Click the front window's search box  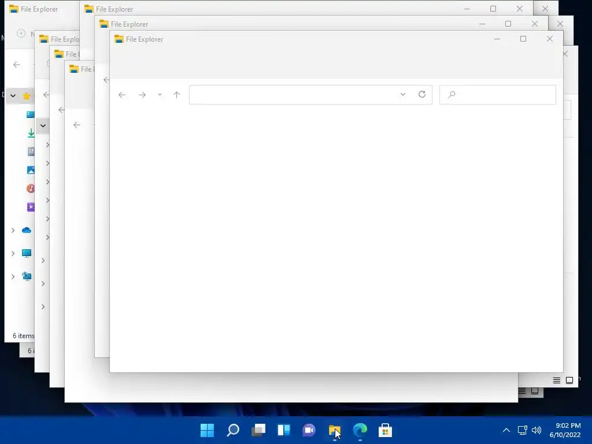(x=497, y=95)
